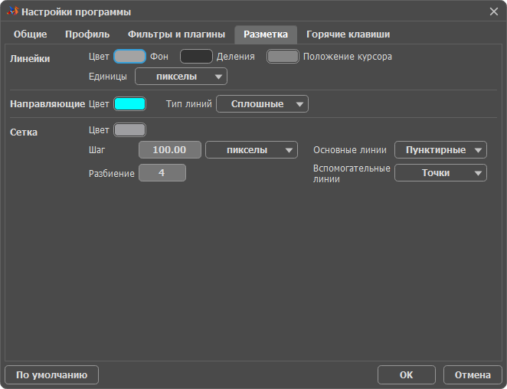Select the Разметка tab
The height and width of the screenshot is (389, 507).
[x=266, y=34]
